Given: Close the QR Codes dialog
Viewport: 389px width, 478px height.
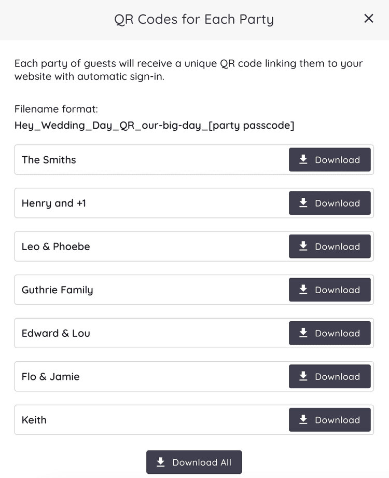Looking at the screenshot, I should pos(369,18).
